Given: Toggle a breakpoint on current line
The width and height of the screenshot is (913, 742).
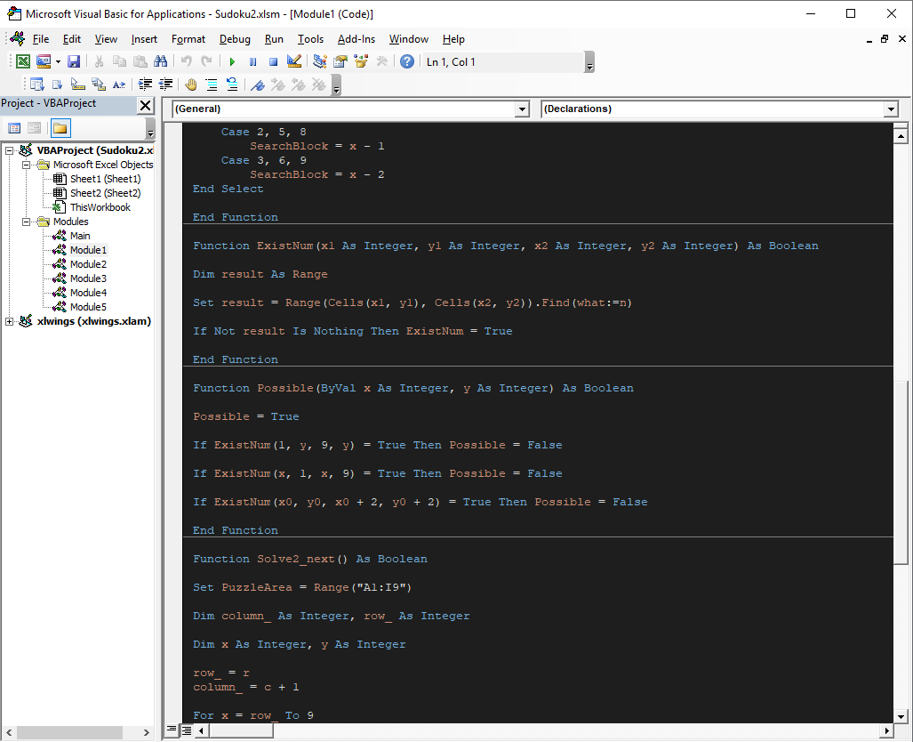Looking at the screenshot, I should tap(188, 84).
